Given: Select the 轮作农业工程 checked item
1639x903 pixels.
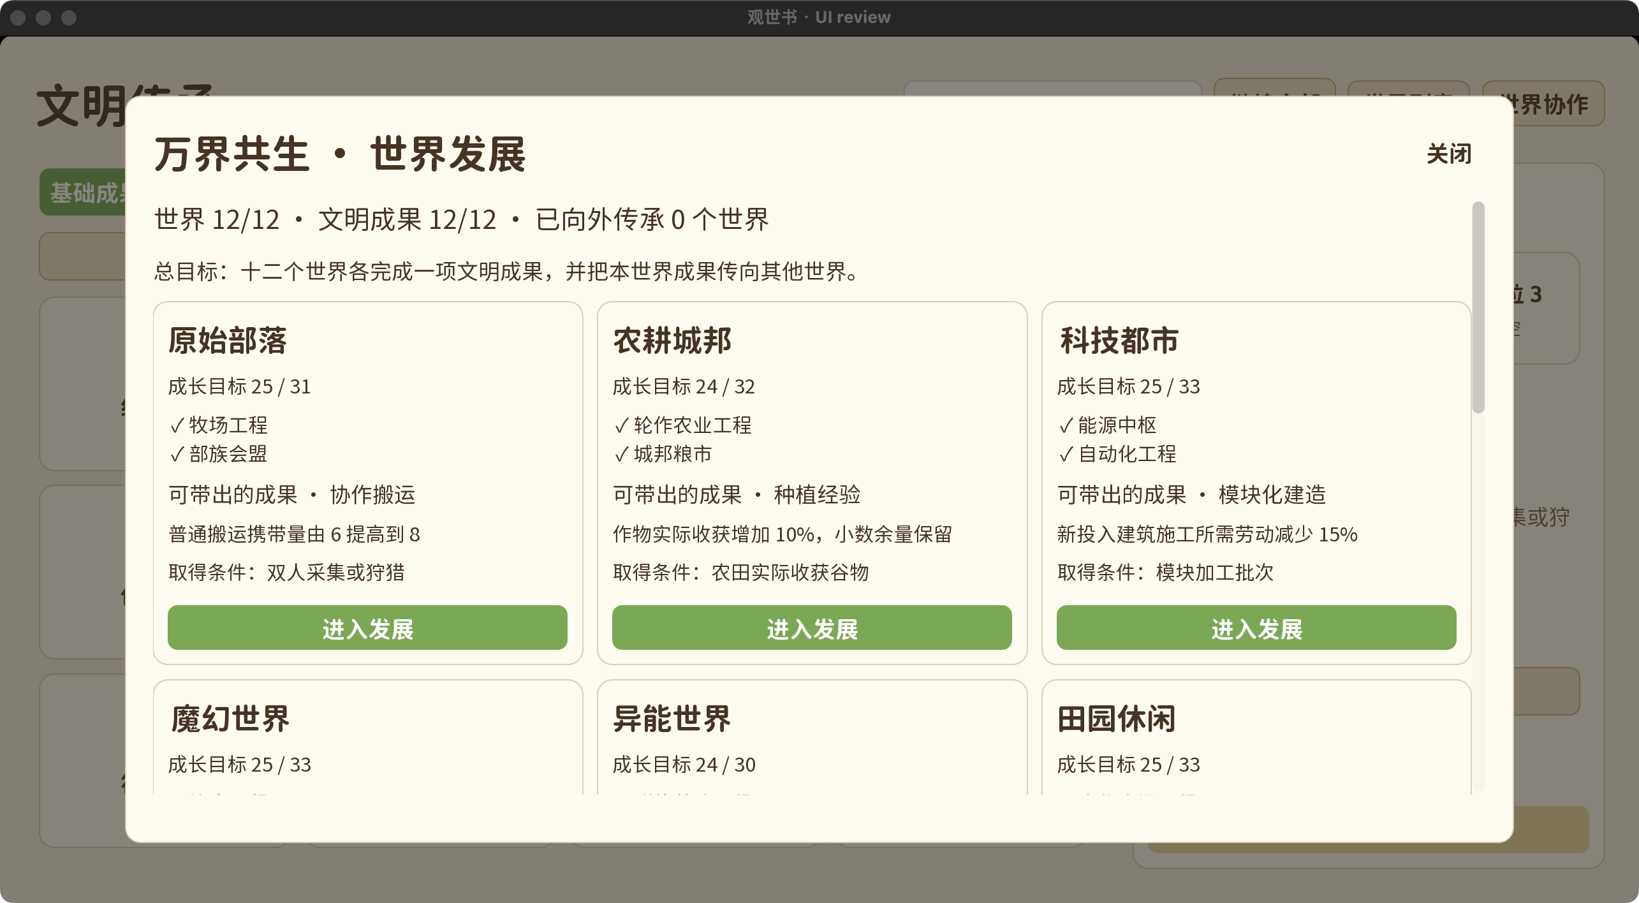Looking at the screenshot, I should coord(683,425).
